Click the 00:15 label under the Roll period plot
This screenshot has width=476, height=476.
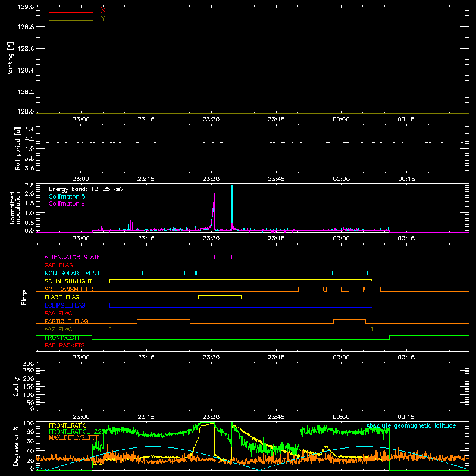tap(406, 179)
